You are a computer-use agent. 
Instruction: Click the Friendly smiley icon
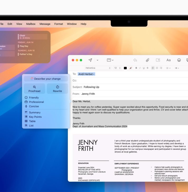pos(26,98)
